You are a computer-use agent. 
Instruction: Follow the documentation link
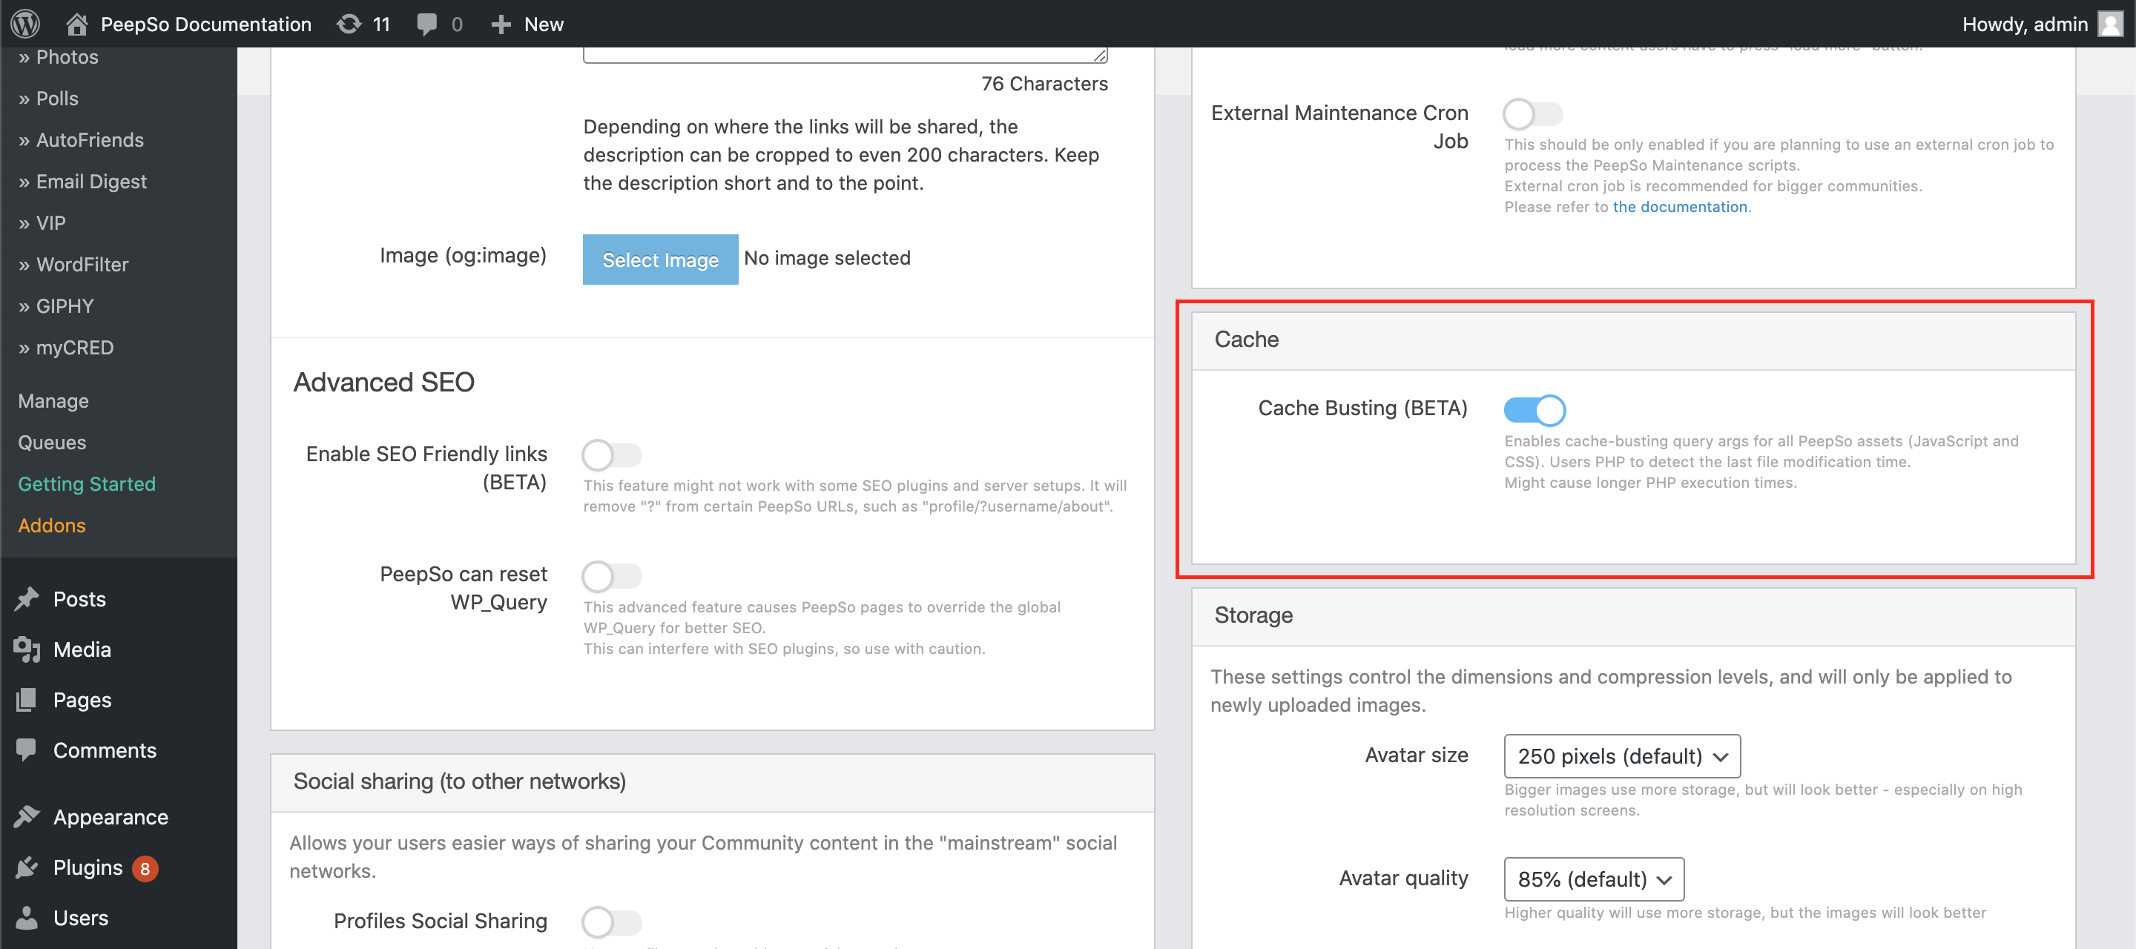tap(1679, 206)
